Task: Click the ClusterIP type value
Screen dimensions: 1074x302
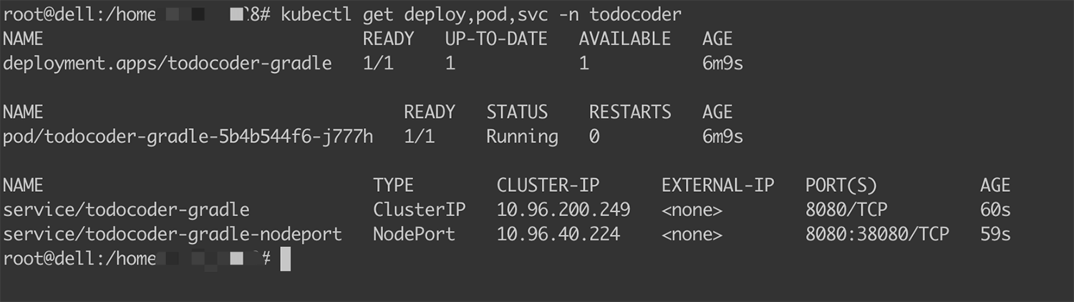Action: tap(419, 210)
